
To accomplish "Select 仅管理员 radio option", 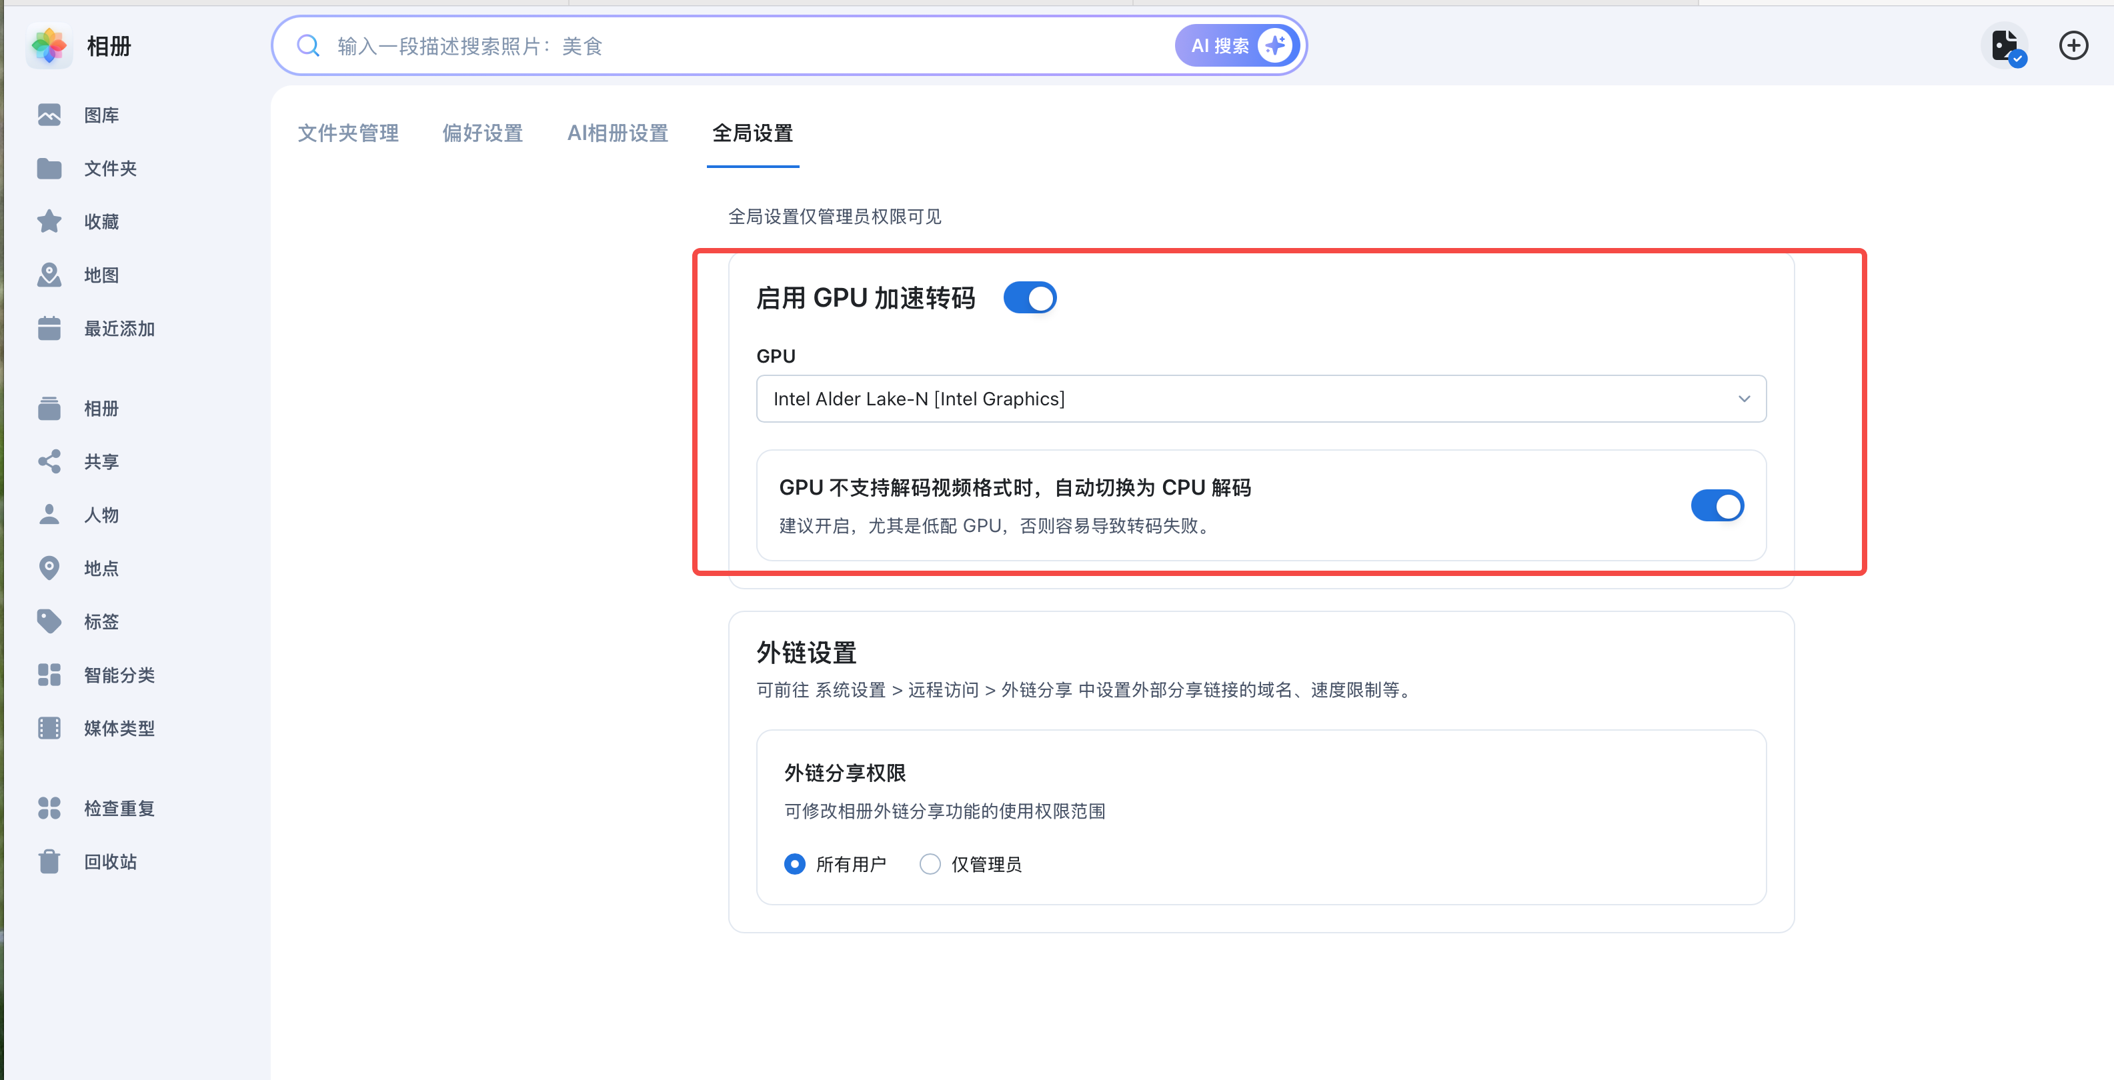I will point(930,864).
